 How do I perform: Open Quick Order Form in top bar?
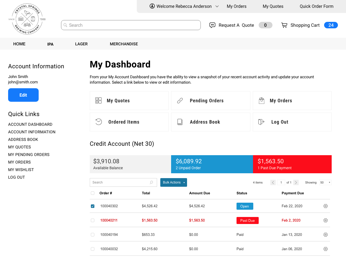(317, 6)
